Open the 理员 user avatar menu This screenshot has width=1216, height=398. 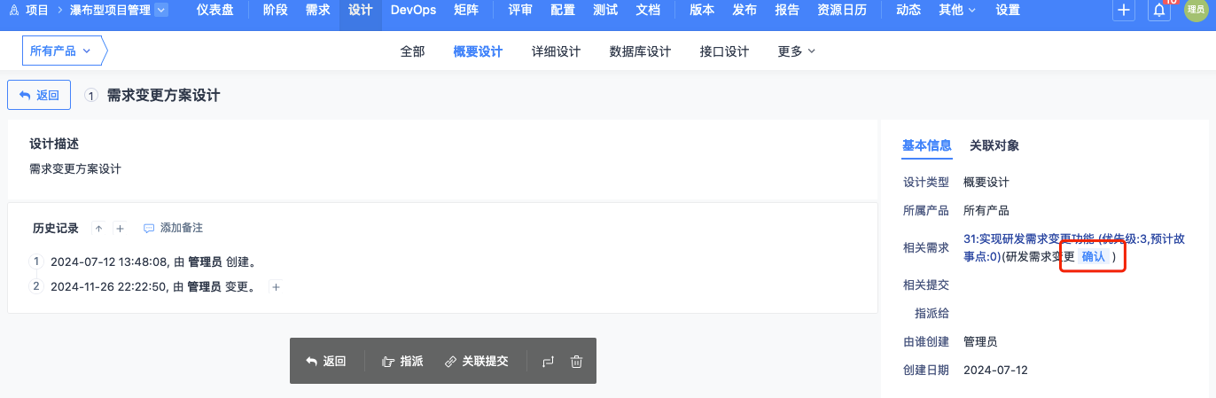click(1196, 11)
